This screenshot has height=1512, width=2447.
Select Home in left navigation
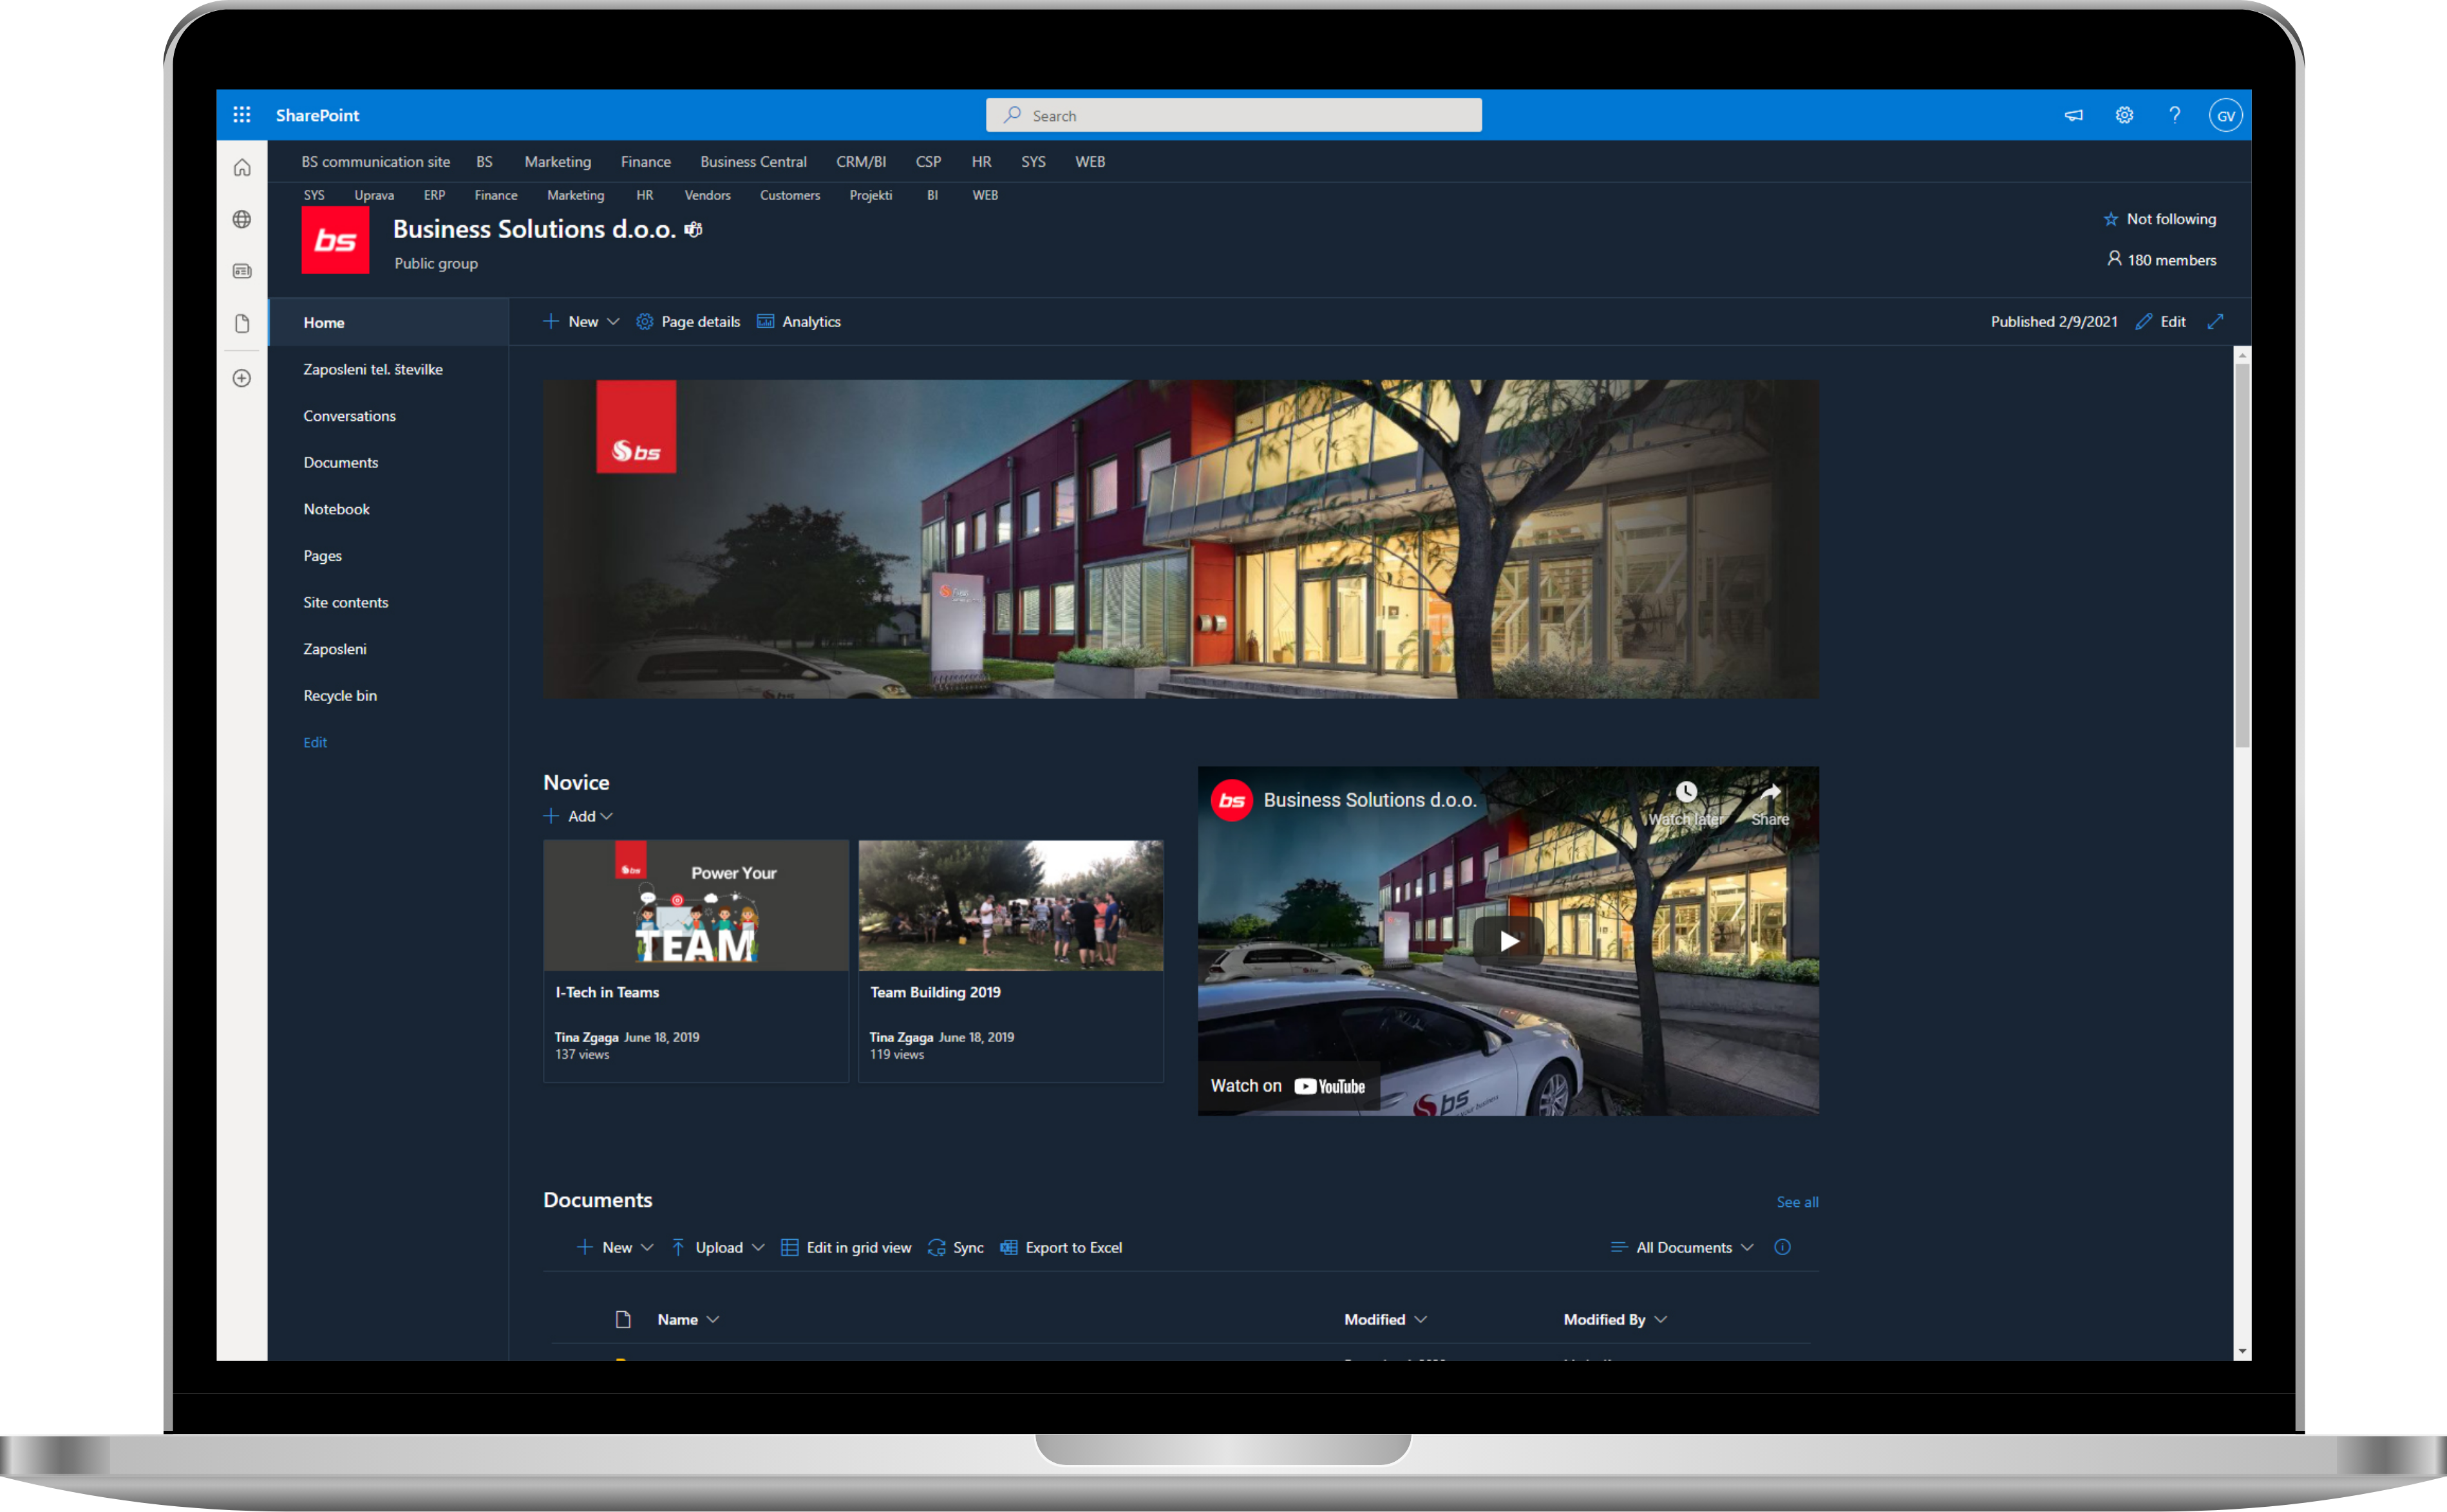tap(388, 323)
